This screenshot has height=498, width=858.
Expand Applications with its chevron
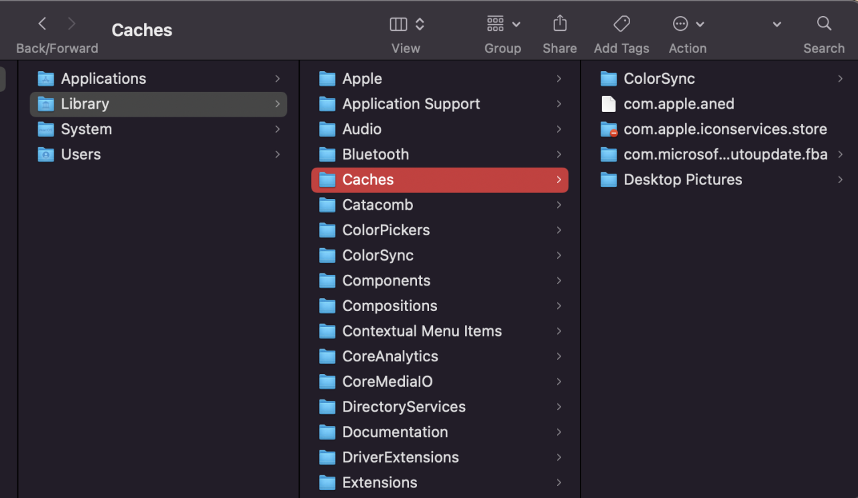pos(278,78)
